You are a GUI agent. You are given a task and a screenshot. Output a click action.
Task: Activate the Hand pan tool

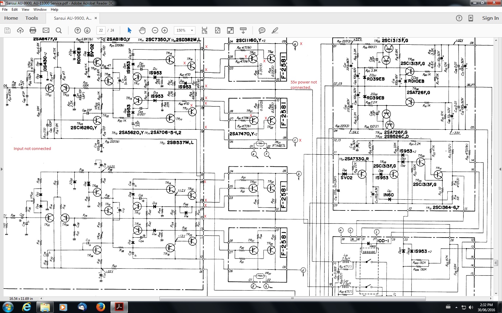point(142,30)
